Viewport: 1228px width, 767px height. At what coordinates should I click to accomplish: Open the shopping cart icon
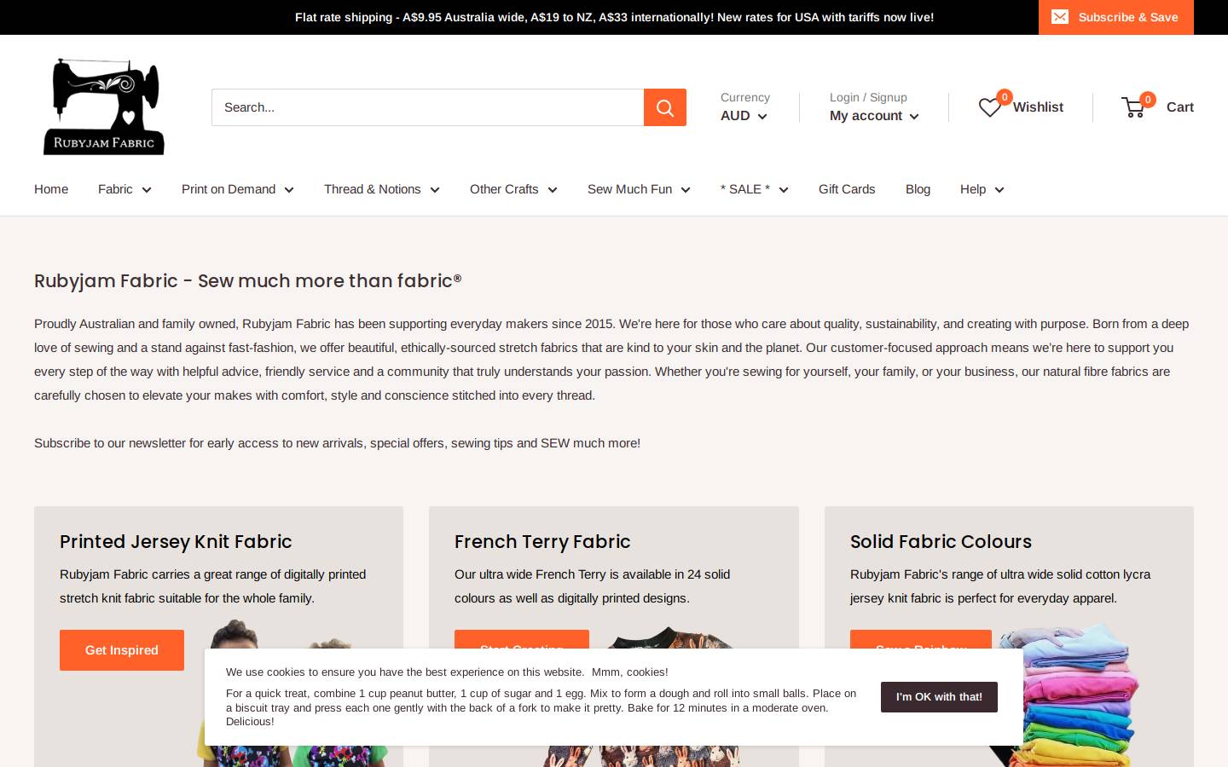click(1133, 107)
